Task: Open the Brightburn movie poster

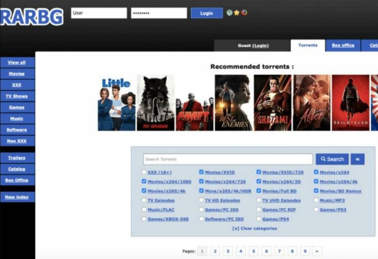Action: [x=350, y=103]
